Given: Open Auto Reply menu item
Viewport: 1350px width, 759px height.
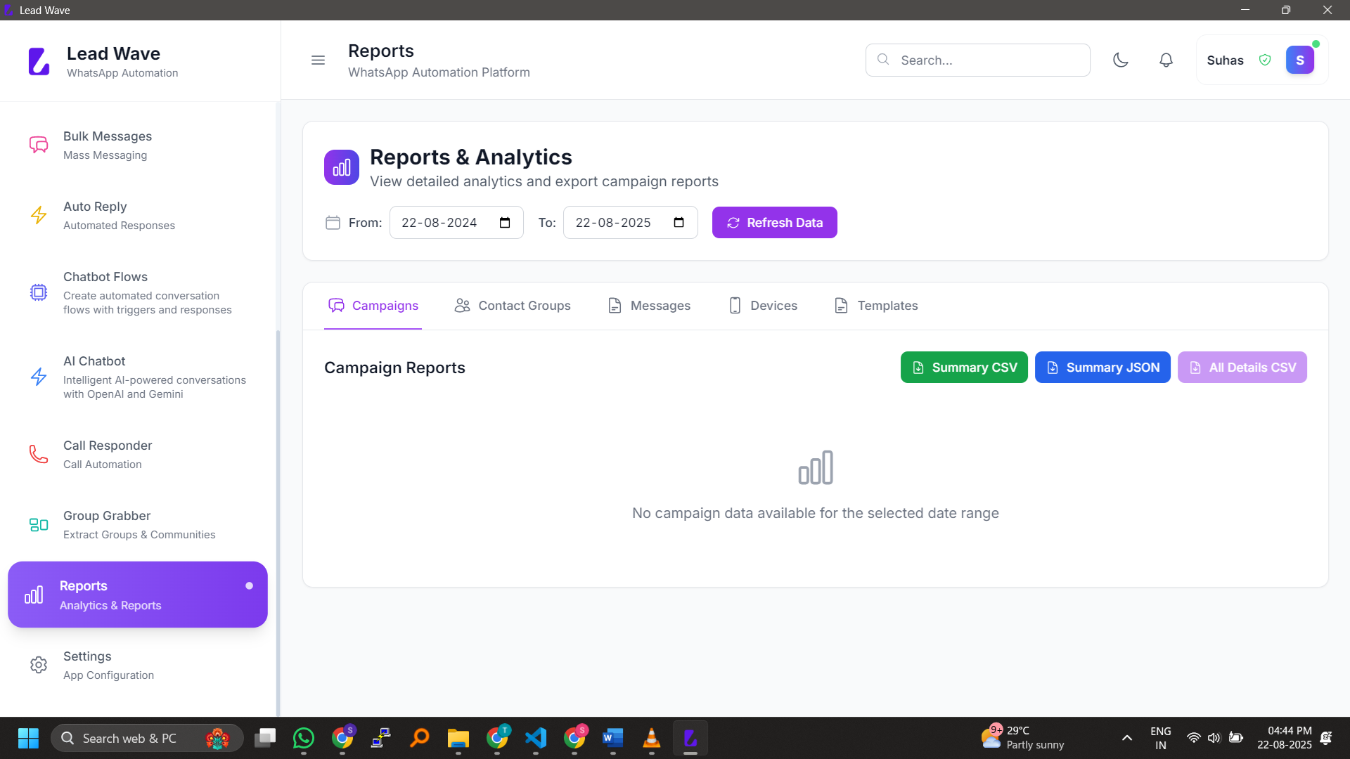Looking at the screenshot, I should (138, 215).
